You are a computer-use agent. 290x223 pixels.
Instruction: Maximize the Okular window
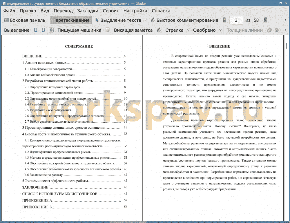coord(280,3)
